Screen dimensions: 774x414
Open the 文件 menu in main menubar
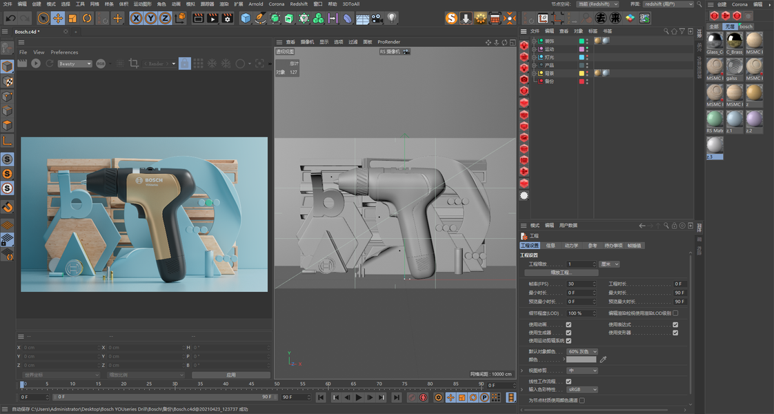point(8,4)
